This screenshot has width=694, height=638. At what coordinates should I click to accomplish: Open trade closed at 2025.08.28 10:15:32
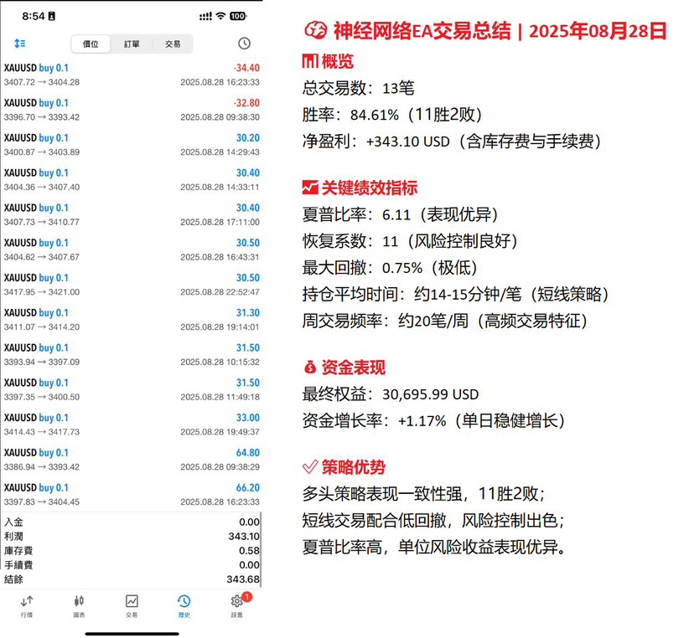[x=132, y=354]
